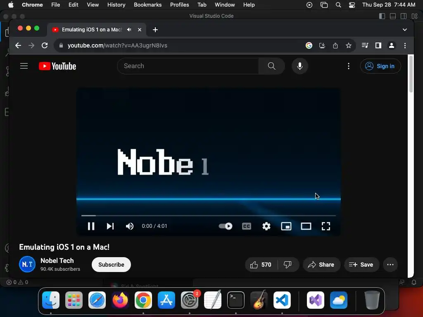Open the Window menu
Screen dimensions: 423x317
225,5
